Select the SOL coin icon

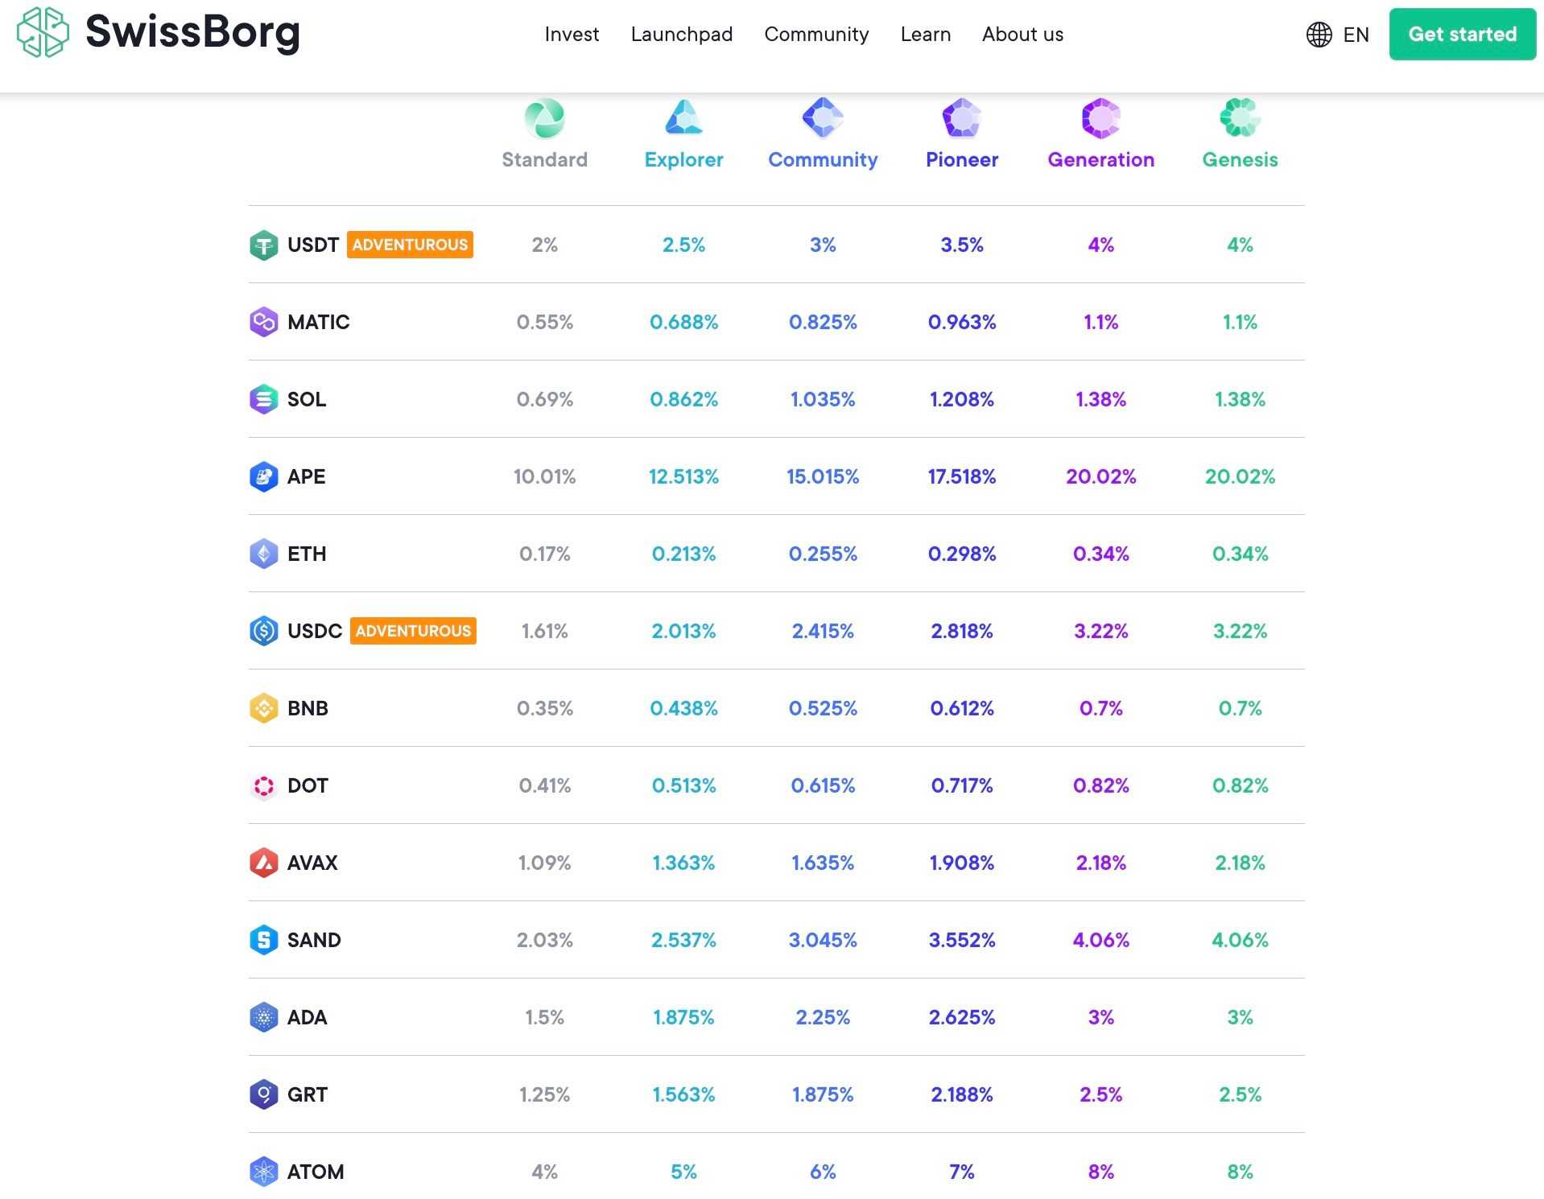(264, 399)
